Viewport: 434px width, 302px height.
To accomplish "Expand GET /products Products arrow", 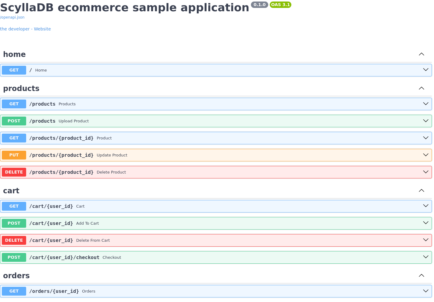I will pyautogui.click(x=426, y=104).
